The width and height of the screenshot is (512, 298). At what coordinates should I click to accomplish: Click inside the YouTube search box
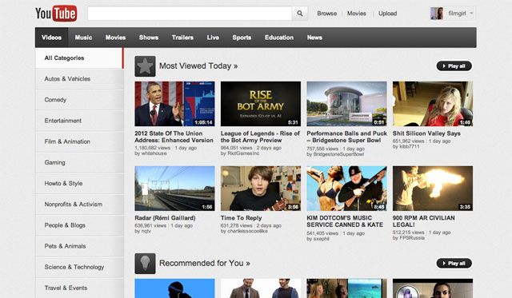190,14
